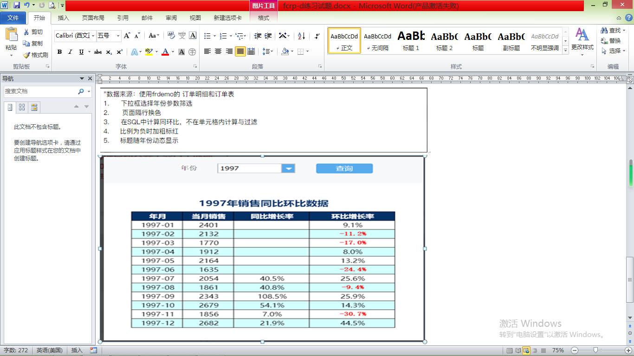Image resolution: width=634 pixels, height=356 pixels.
Task: Click the Show/Hide paragraph marks icon
Action: point(317,36)
